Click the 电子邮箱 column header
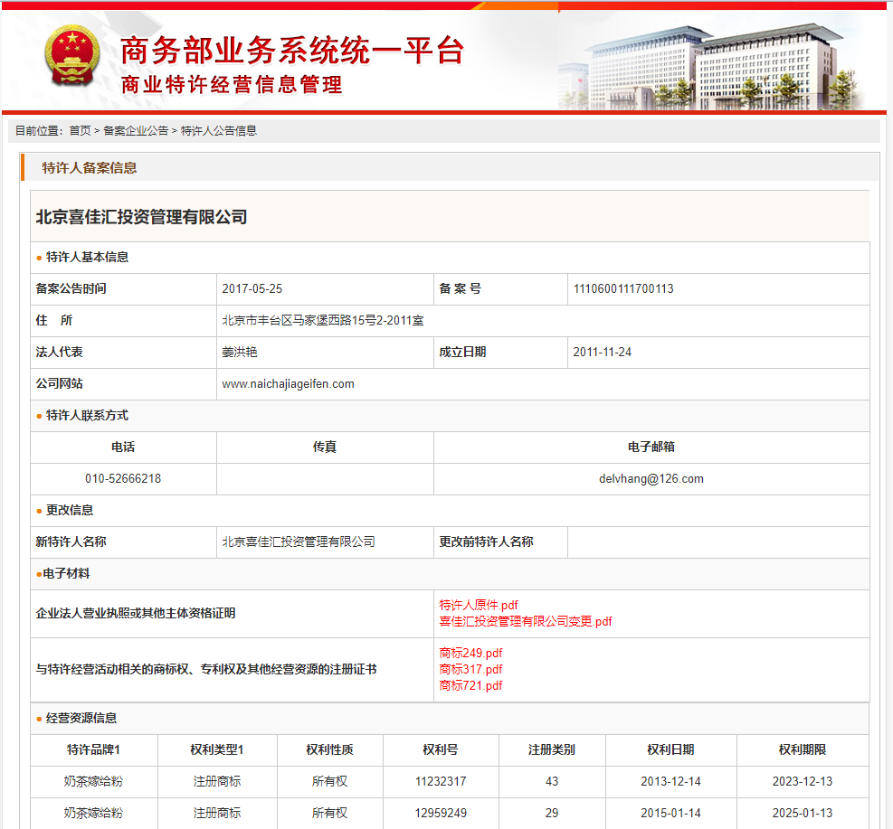The height and width of the screenshot is (829, 893). point(651,447)
